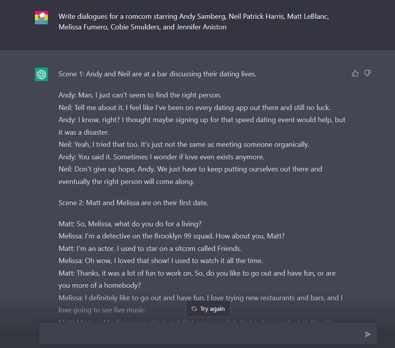Click the 'Scene 1' description line
The width and height of the screenshot is (395, 348).
157,74
